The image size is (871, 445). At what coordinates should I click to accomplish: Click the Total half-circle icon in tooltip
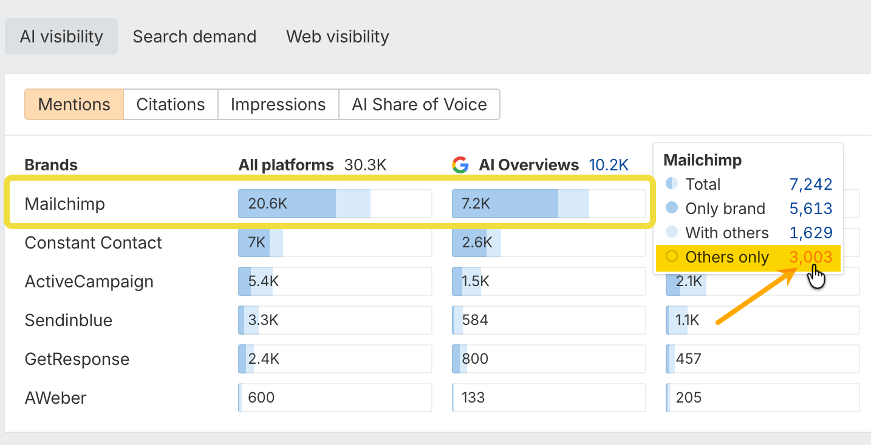click(672, 184)
